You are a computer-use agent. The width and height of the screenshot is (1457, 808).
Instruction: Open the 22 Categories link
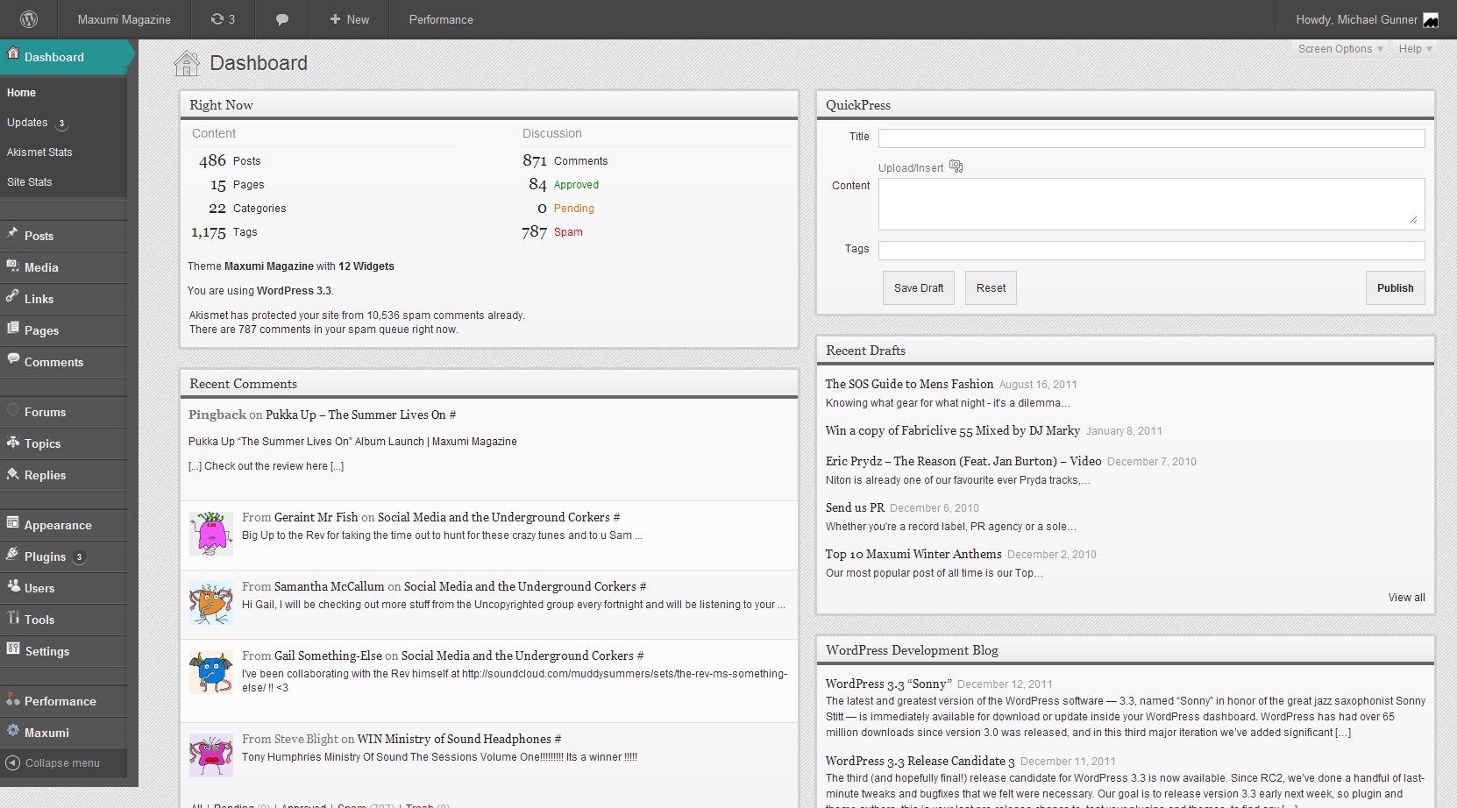[247, 208]
